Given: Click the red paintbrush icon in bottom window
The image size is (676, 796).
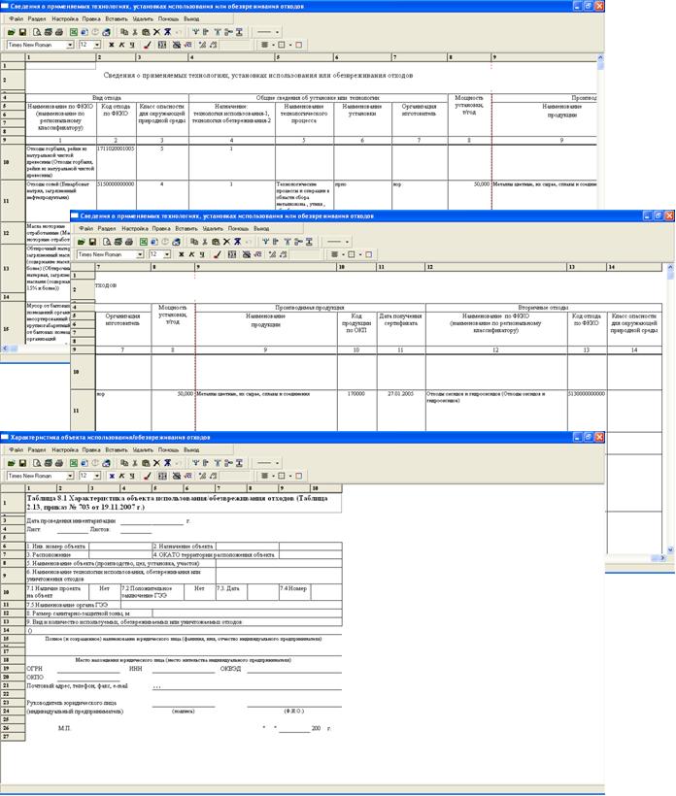Looking at the screenshot, I should (148, 478).
